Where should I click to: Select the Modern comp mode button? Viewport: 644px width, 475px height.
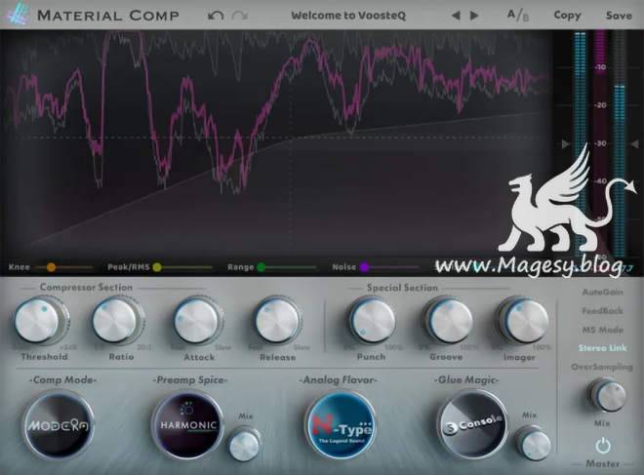tap(58, 425)
